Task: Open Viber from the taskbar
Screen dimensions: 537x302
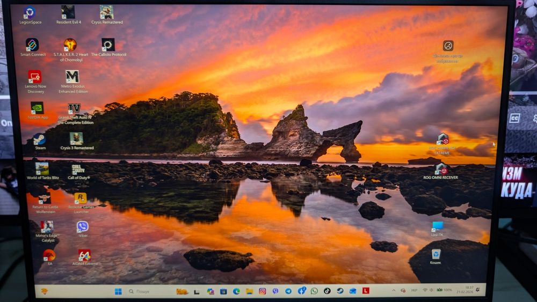Action: coord(275,291)
